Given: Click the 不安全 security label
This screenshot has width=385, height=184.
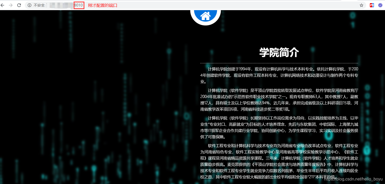Looking at the screenshot, I should (x=39, y=5).
